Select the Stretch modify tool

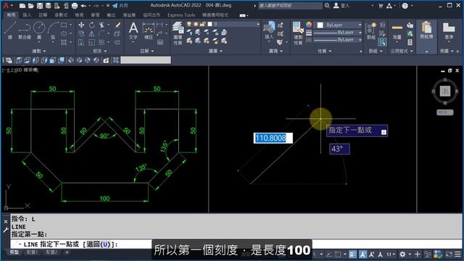(81, 42)
